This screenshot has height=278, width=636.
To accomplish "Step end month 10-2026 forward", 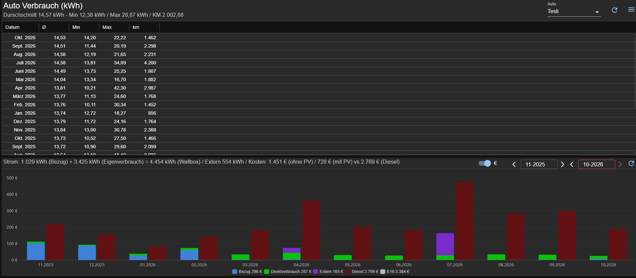I will pos(620,164).
